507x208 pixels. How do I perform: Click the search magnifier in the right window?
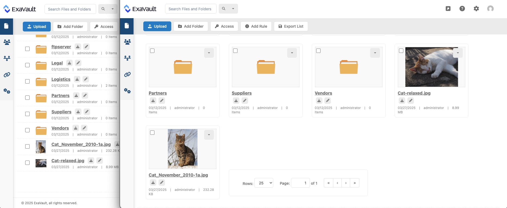[x=224, y=9]
